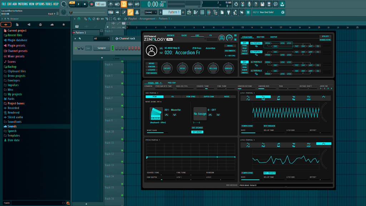Toggle KEY TRIGGER for LFO 2
The width and height of the screenshot is (366, 206).
pyautogui.click(x=269, y=173)
